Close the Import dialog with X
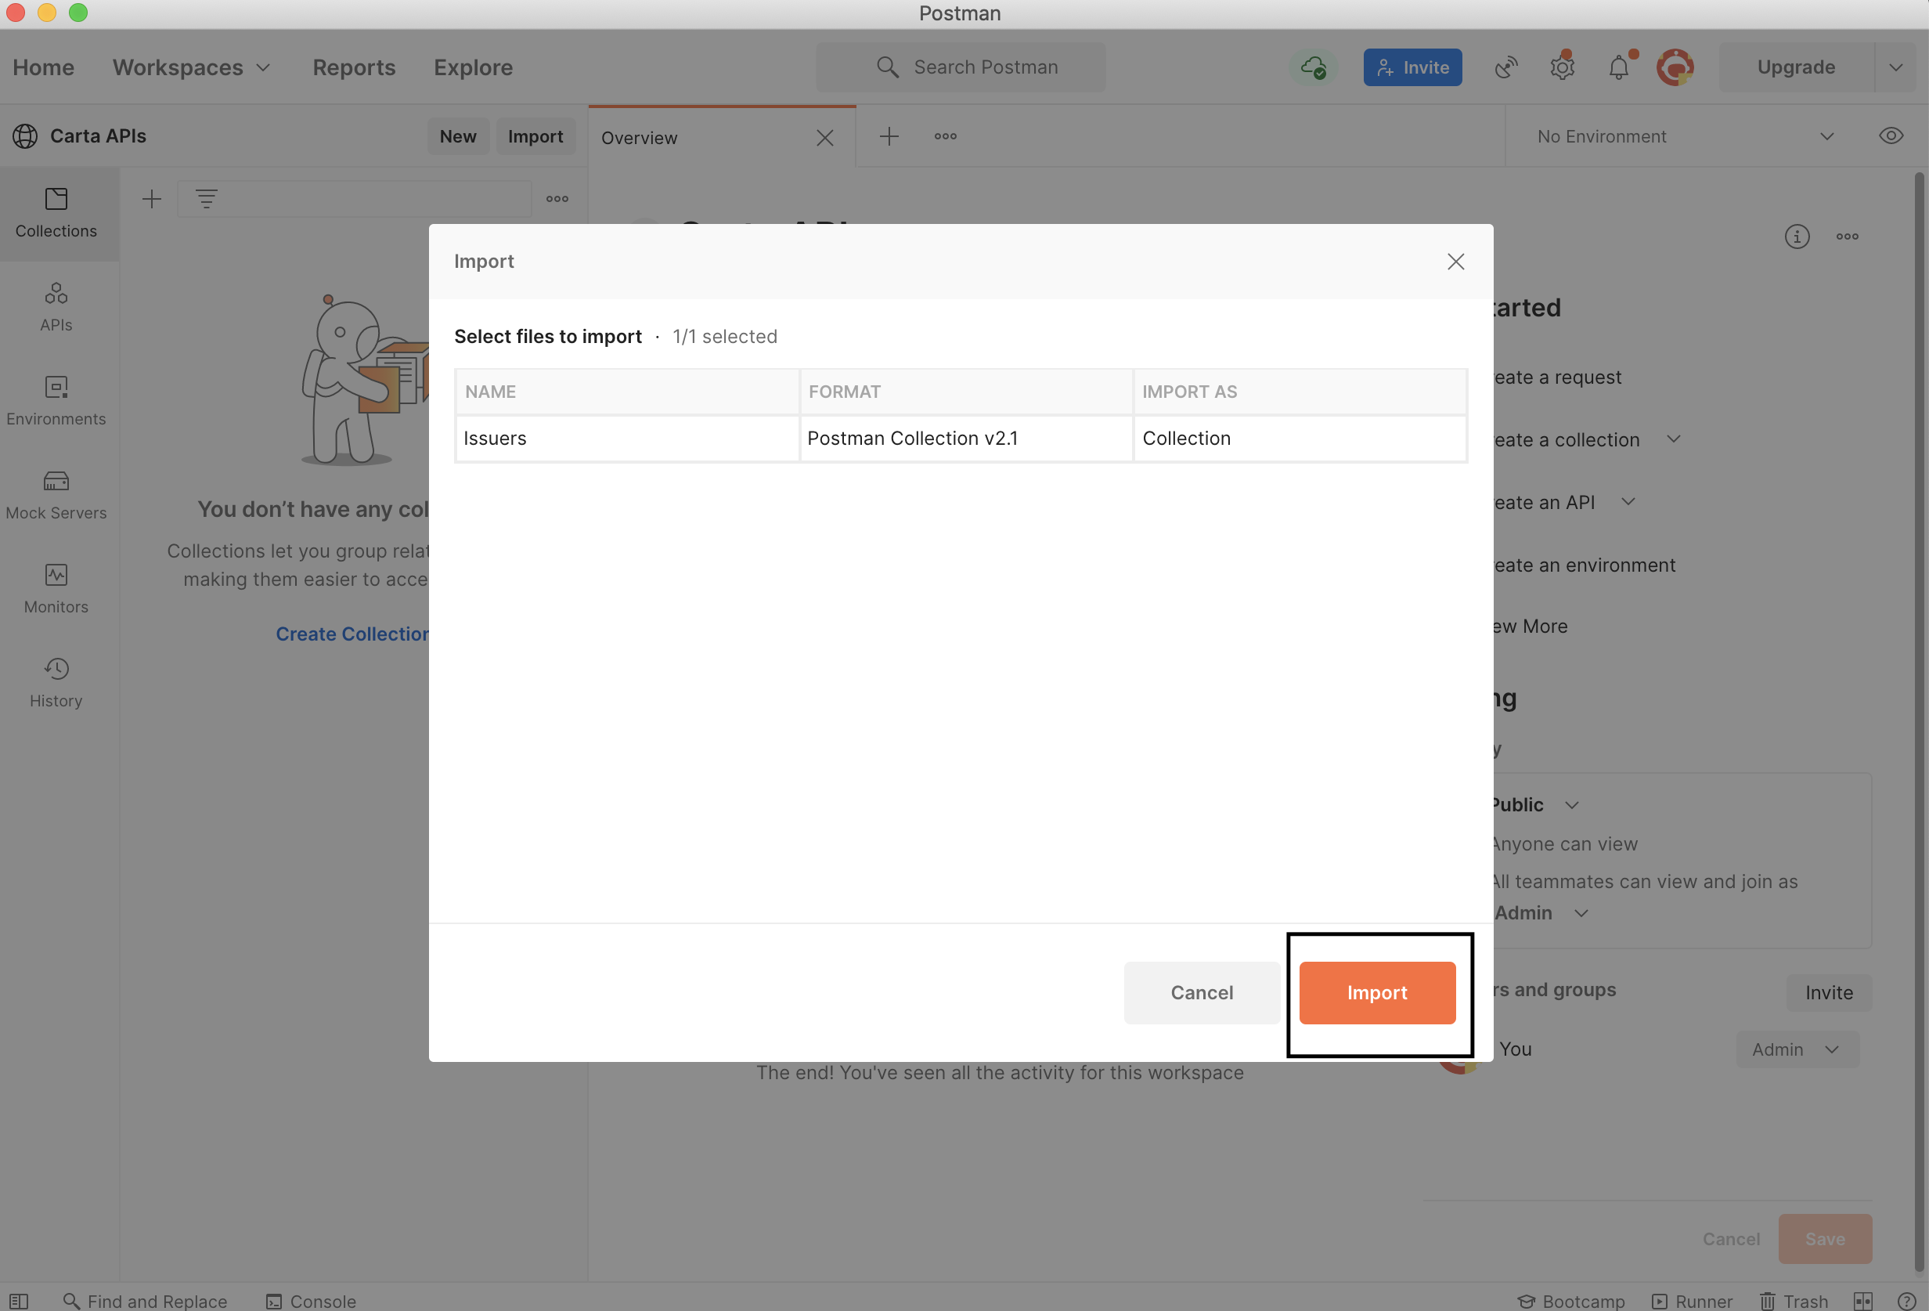1929x1311 pixels. 1455,262
